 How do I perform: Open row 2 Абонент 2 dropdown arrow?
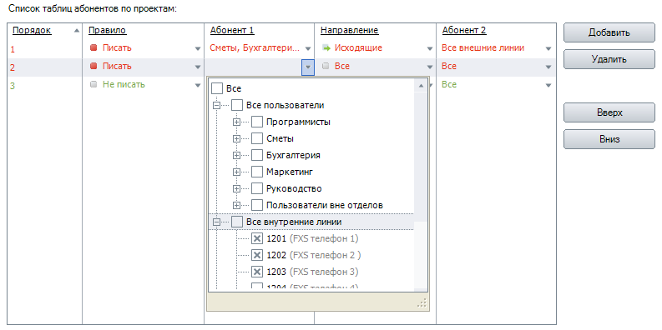[548, 67]
